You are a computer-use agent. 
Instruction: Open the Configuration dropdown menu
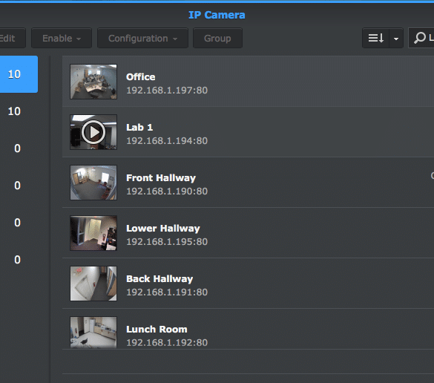pos(142,38)
